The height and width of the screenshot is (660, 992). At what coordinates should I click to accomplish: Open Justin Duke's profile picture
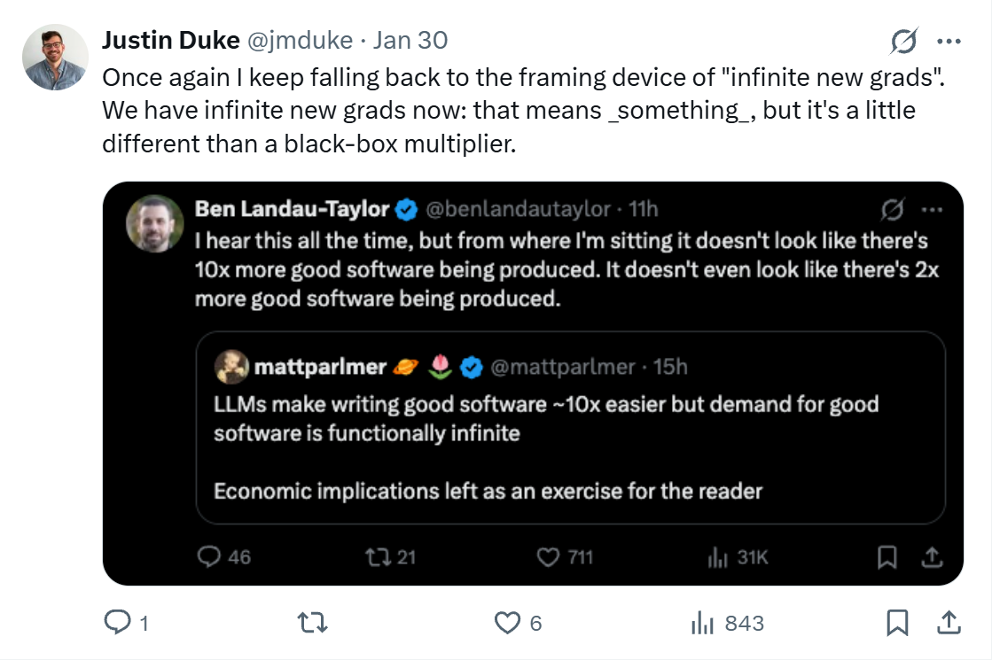pos(55,58)
